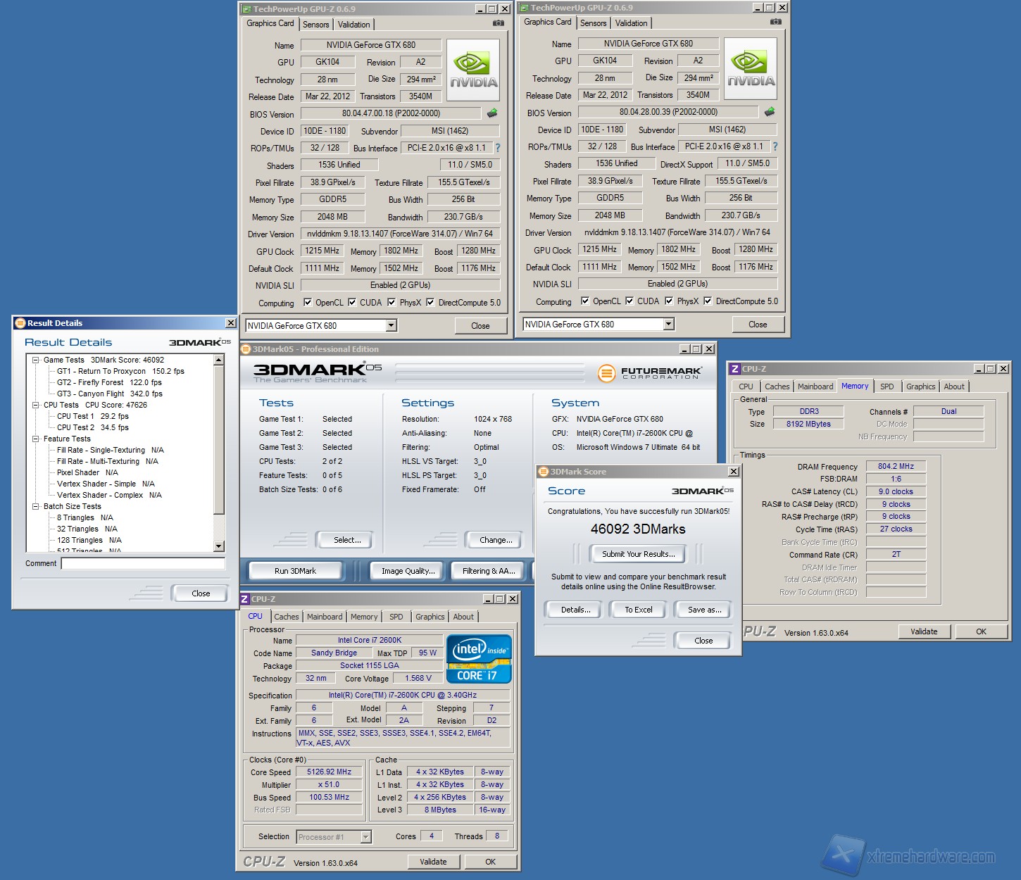
Task: Click the Result Details scrollbar down arrow
Action: [x=218, y=546]
